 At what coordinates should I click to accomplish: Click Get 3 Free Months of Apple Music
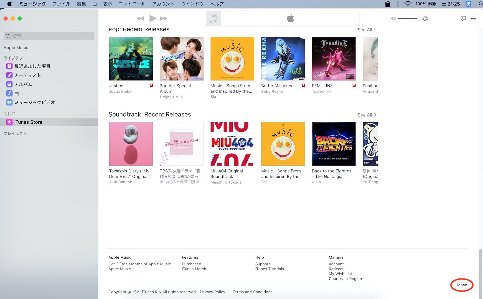pos(140,264)
